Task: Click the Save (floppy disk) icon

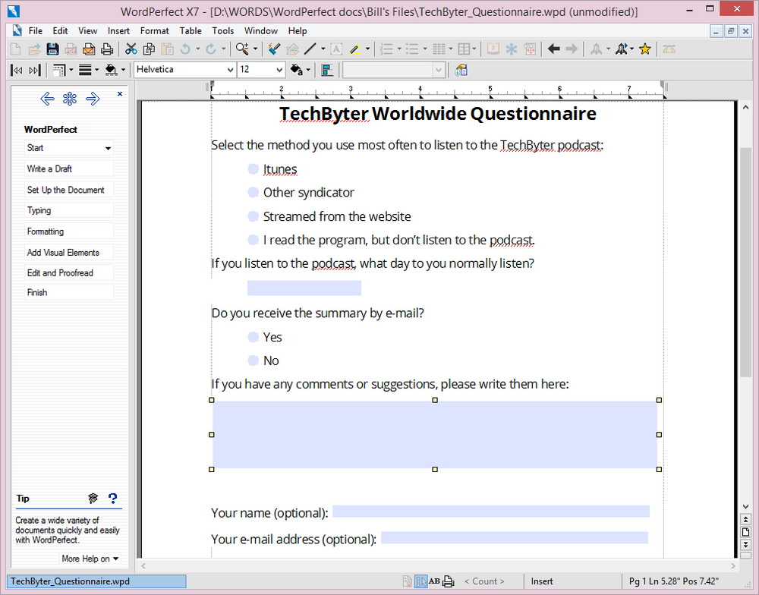Action: (x=52, y=49)
